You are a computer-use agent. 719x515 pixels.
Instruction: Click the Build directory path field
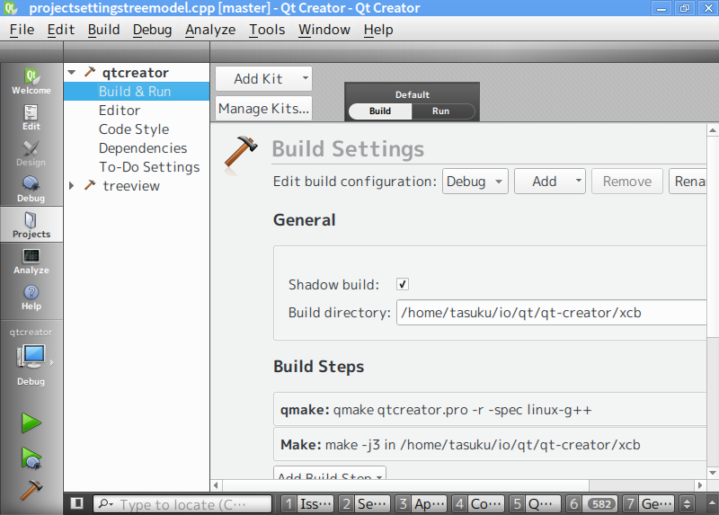tap(551, 312)
